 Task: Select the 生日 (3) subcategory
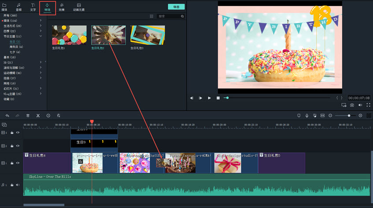15,42
